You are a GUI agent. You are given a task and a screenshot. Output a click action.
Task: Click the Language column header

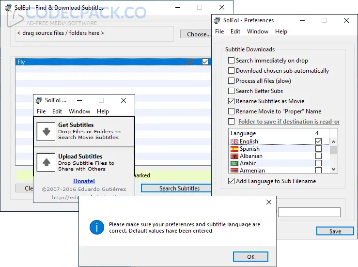pos(271,133)
